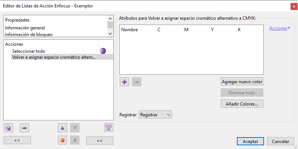
Task: Stop recording with grey square button
Action: tap(75, 140)
